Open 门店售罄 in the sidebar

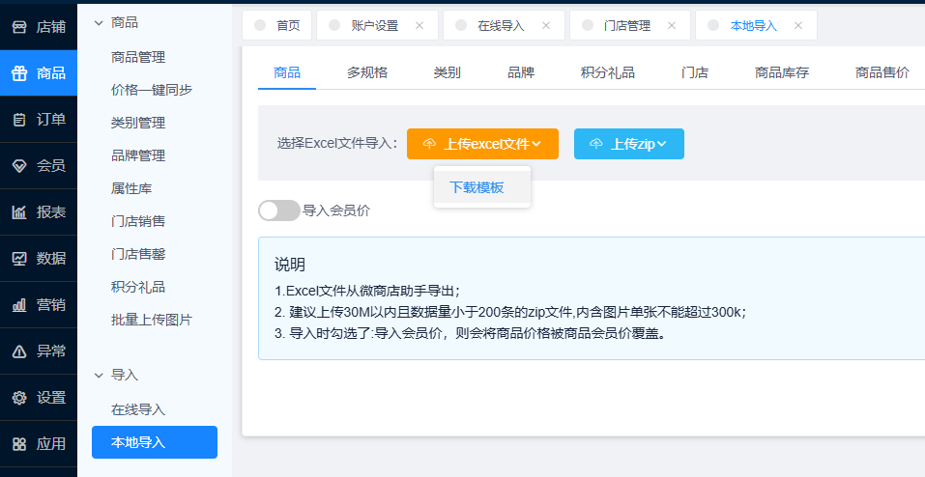click(x=138, y=254)
